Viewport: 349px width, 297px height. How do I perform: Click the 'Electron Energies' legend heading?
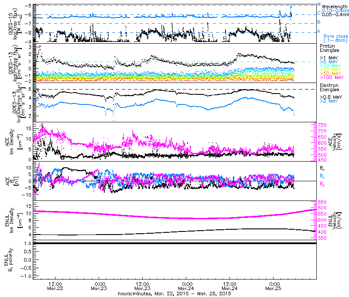click(x=329, y=87)
